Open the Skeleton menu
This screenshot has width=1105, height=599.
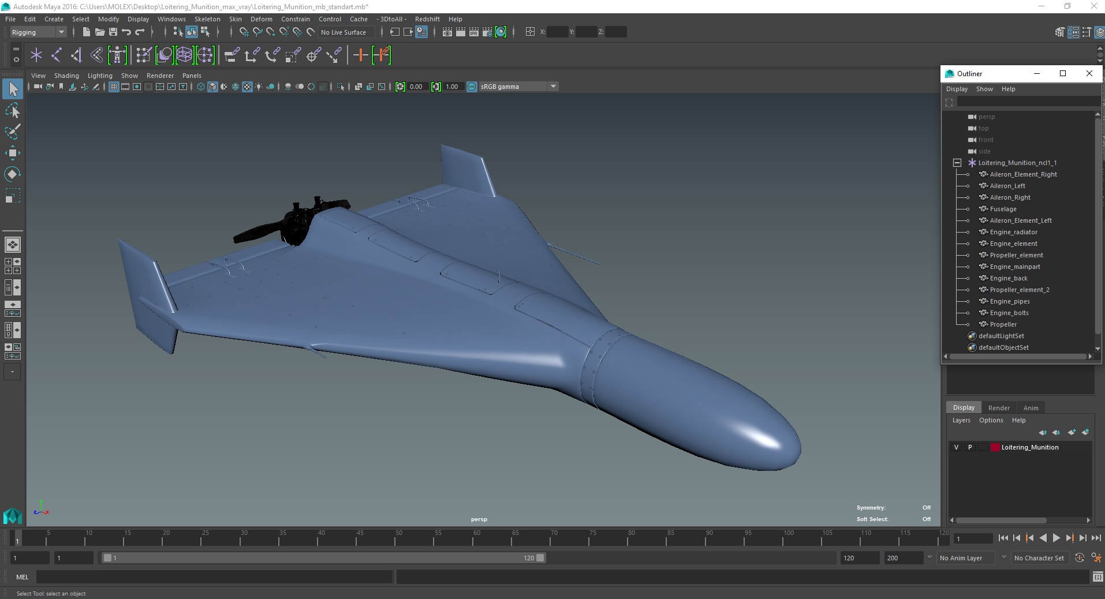(207, 19)
